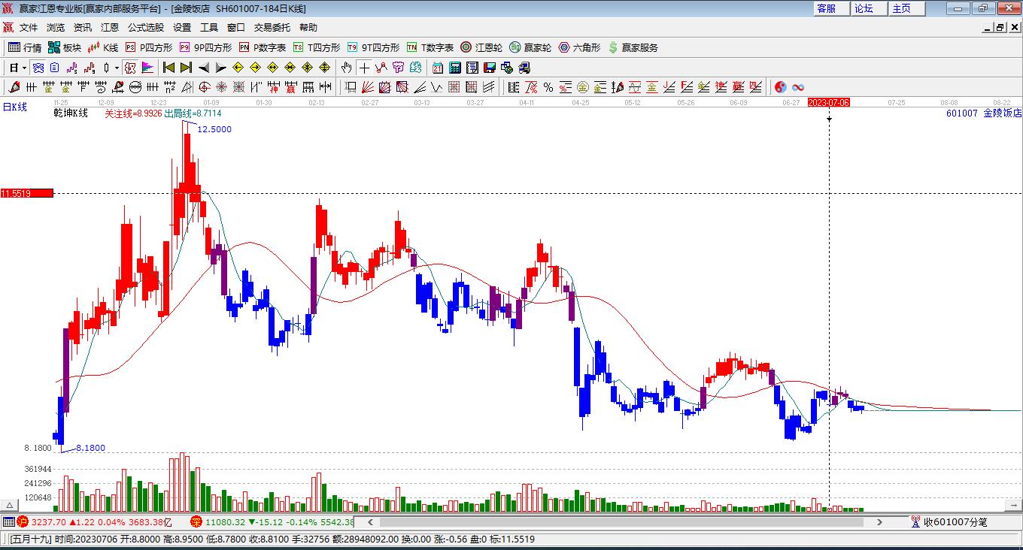The height and width of the screenshot is (550, 1023).
Task: Click the 2023-07-06 date marker
Action: tap(829, 102)
